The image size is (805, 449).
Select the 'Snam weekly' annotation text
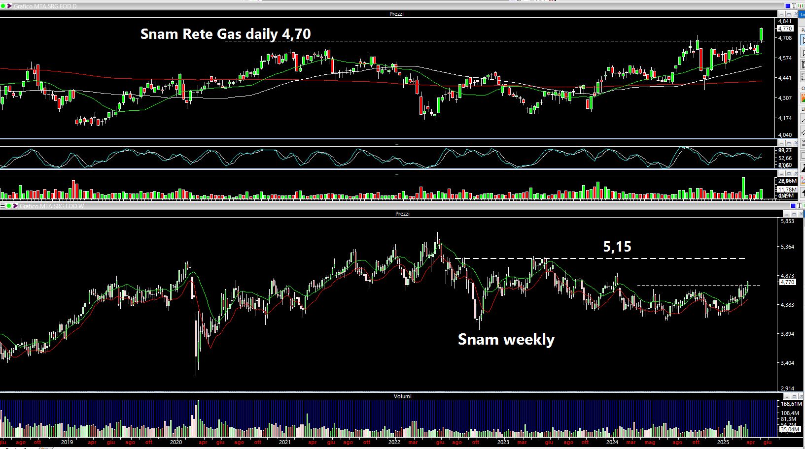(x=506, y=339)
